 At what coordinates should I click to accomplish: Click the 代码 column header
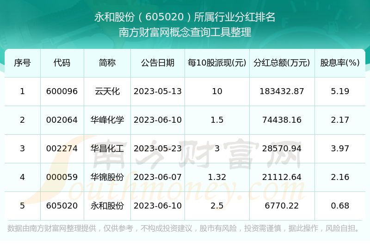[62, 63]
